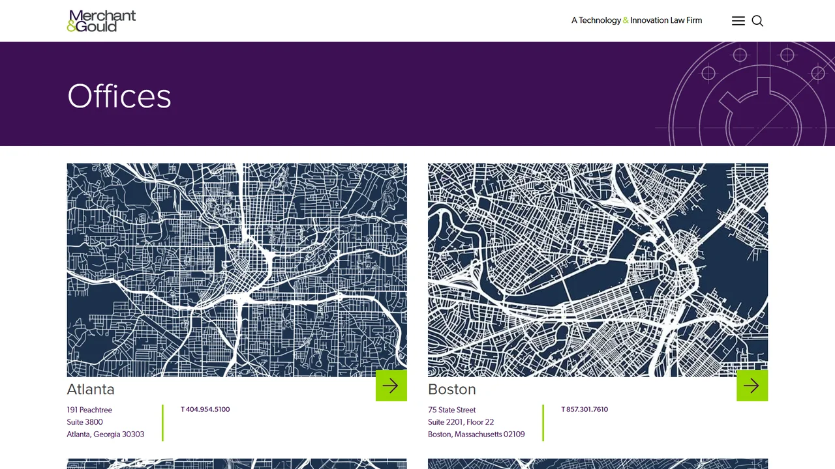Click the 75 State Street address text

point(452,410)
